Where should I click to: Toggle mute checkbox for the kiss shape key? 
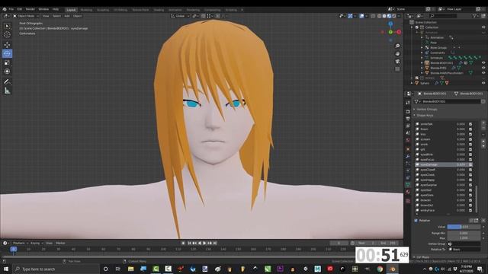pyautogui.click(x=470, y=134)
